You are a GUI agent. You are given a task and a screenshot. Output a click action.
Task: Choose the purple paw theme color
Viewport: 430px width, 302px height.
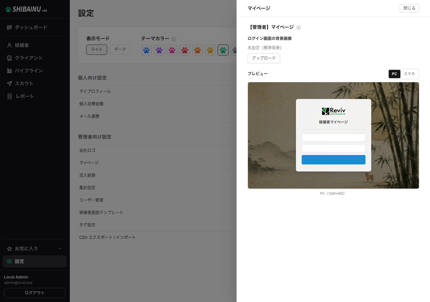[159, 50]
